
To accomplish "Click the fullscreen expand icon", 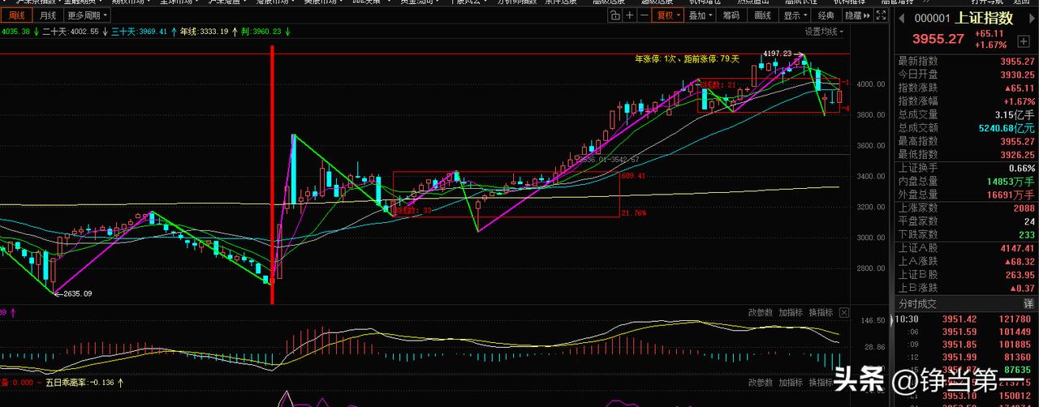I will [x=882, y=15].
